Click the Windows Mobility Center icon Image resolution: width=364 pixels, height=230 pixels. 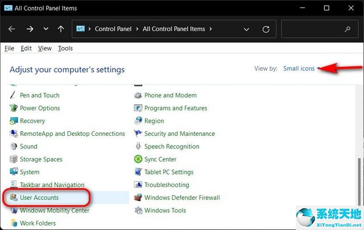[14, 210]
